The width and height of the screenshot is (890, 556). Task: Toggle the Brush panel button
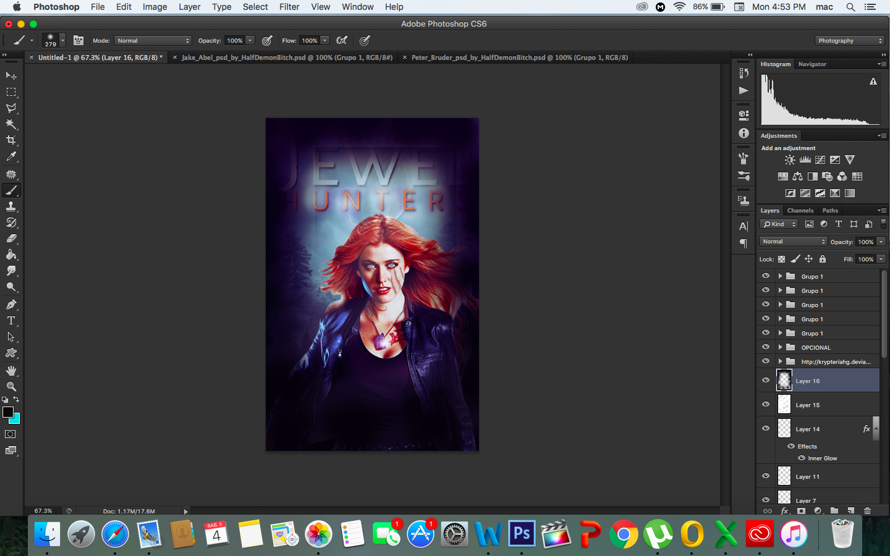point(78,40)
